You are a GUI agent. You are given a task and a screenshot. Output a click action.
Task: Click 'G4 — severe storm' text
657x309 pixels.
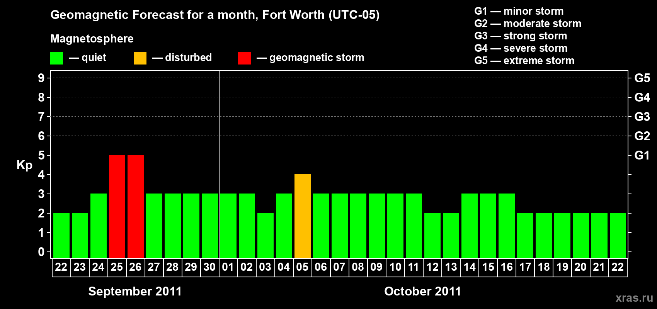pos(521,48)
